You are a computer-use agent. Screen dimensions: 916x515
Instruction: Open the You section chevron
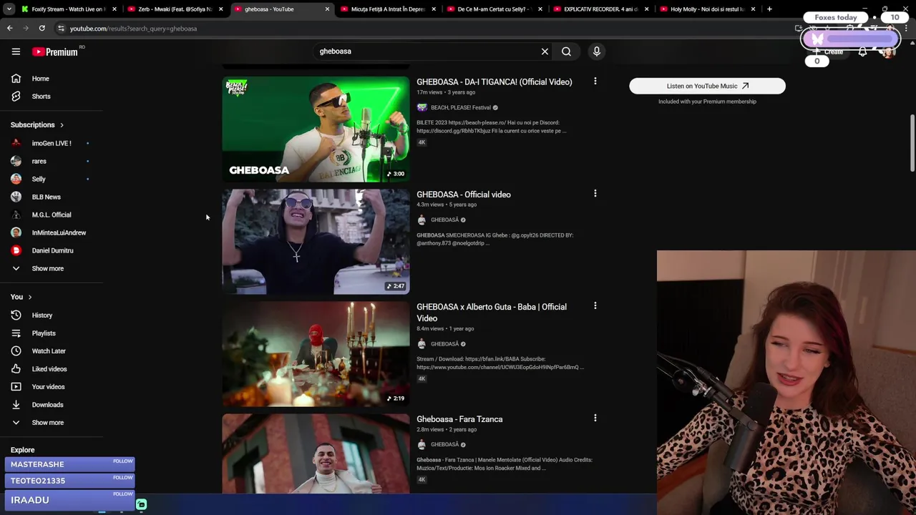click(x=29, y=297)
